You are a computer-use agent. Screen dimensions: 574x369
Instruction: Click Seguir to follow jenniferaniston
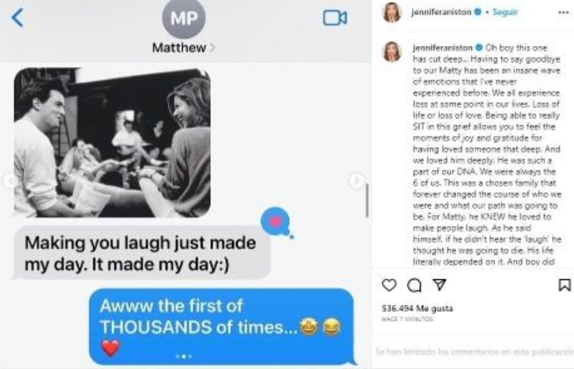[x=505, y=12]
